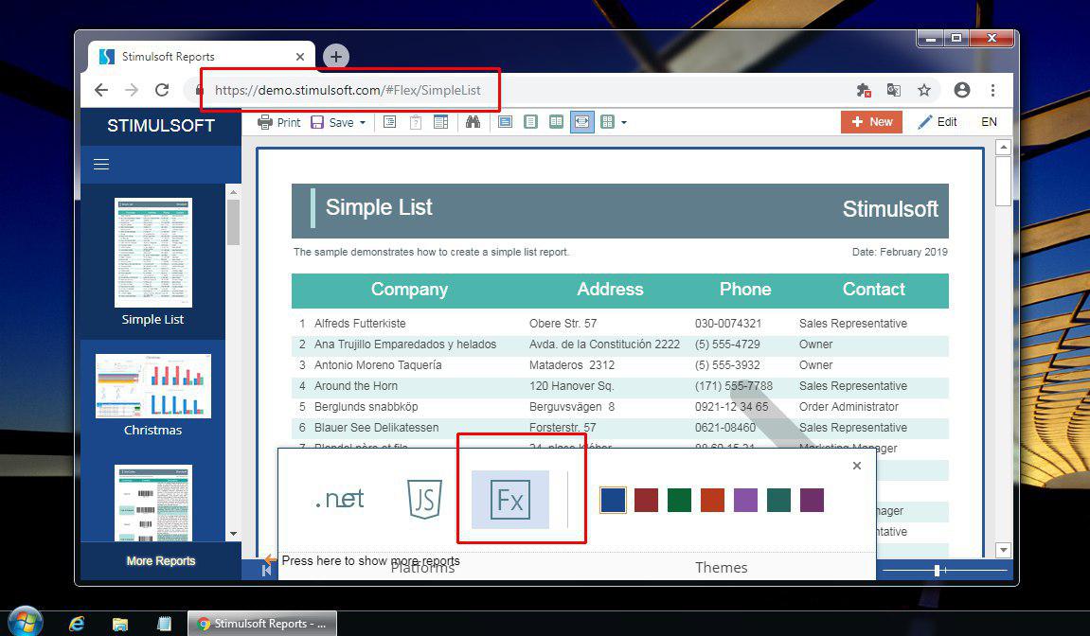Click the '030-0074321' phone cell
This screenshot has height=636, width=1090.
(728, 324)
